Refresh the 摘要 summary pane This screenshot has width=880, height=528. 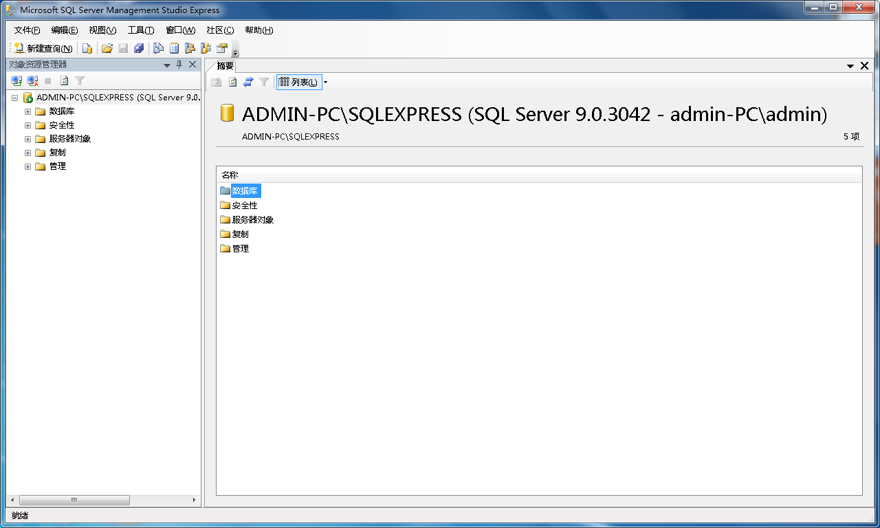coord(232,82)
